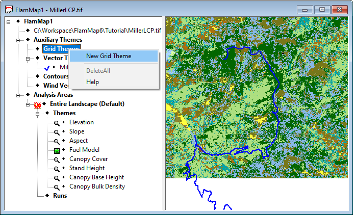Image resolution: width=353 pixels, height=215 pixels.
Task: Click the magnifier icon beside Canopy Bulk Density
Action: 57,187
